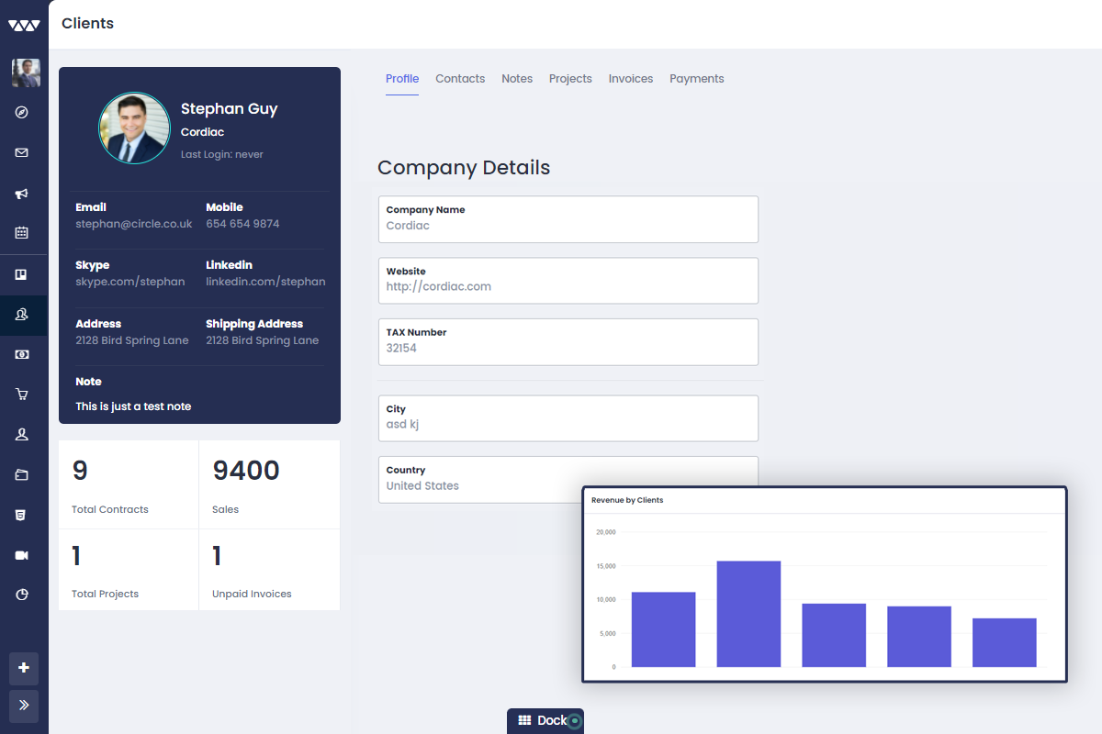Screen dimensions: 1102x734
Task: Click a bar in the Revenue by Clients chart
Action: click(x=748, y=615)
